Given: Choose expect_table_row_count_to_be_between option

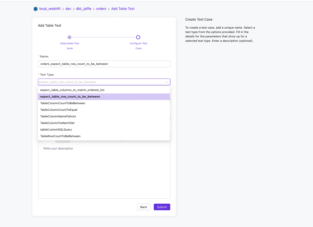Looking at the screenshot, I should click(104, 96).
